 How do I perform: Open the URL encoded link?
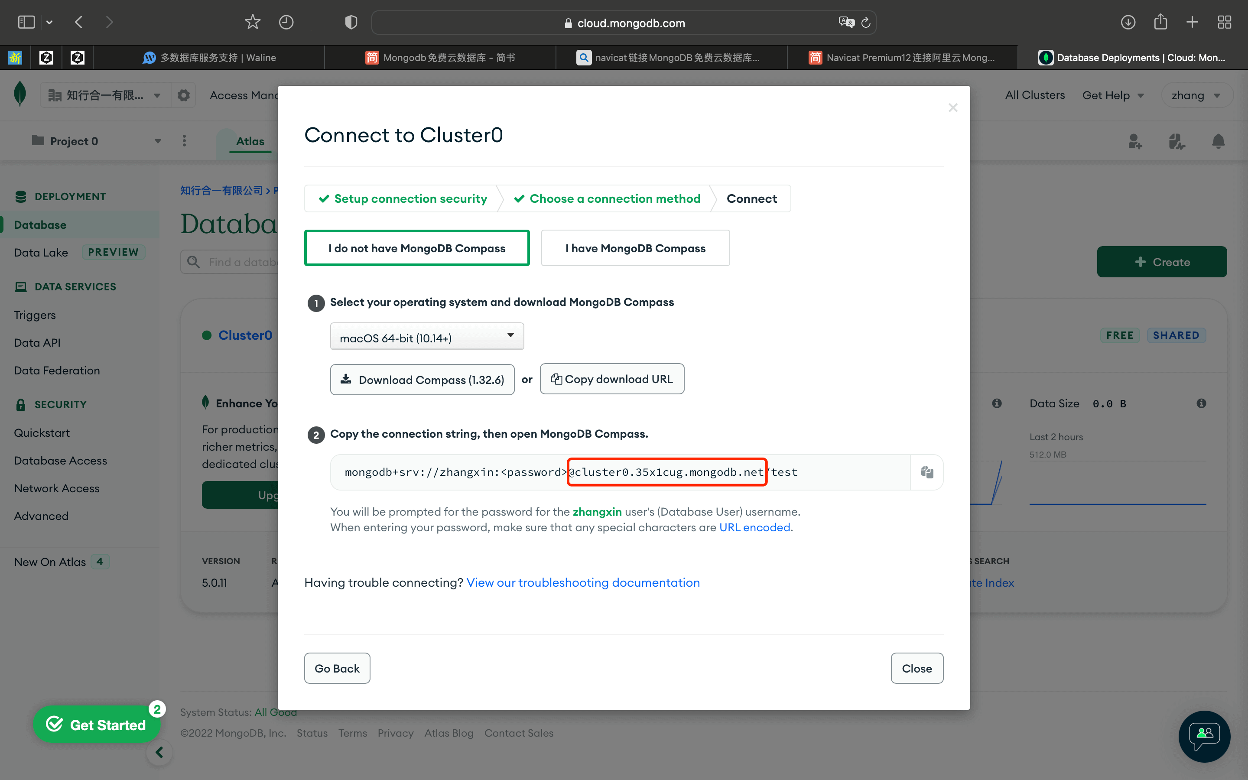754,527
